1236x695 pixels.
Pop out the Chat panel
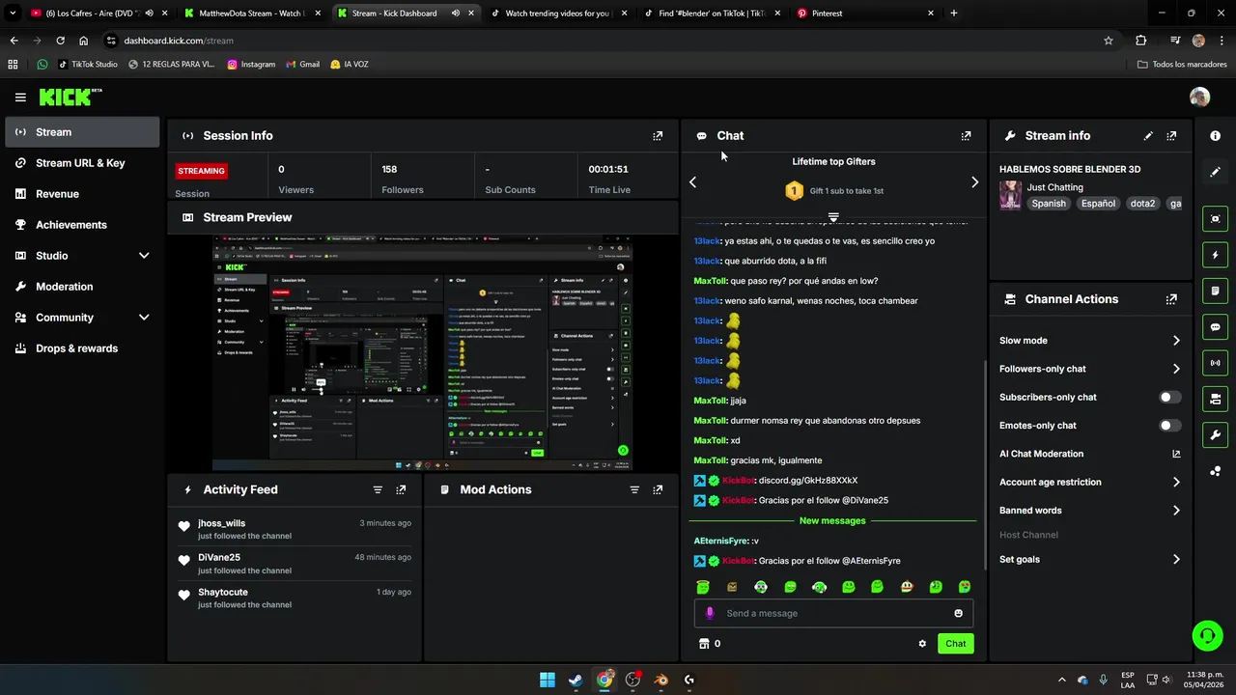tap(966, 136)
